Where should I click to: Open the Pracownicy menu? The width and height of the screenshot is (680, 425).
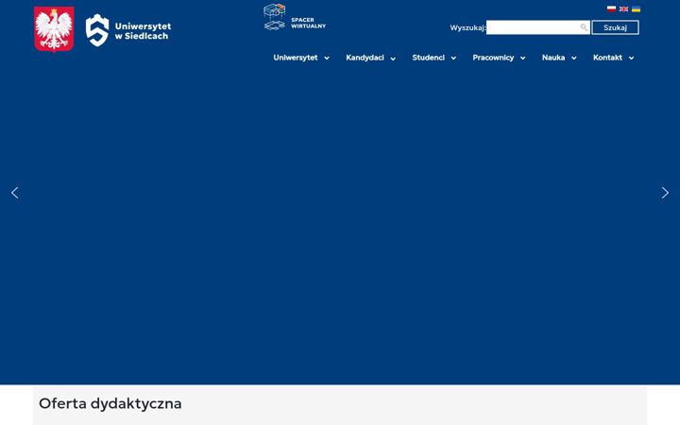pyautogui.click(x=493, y=58)
